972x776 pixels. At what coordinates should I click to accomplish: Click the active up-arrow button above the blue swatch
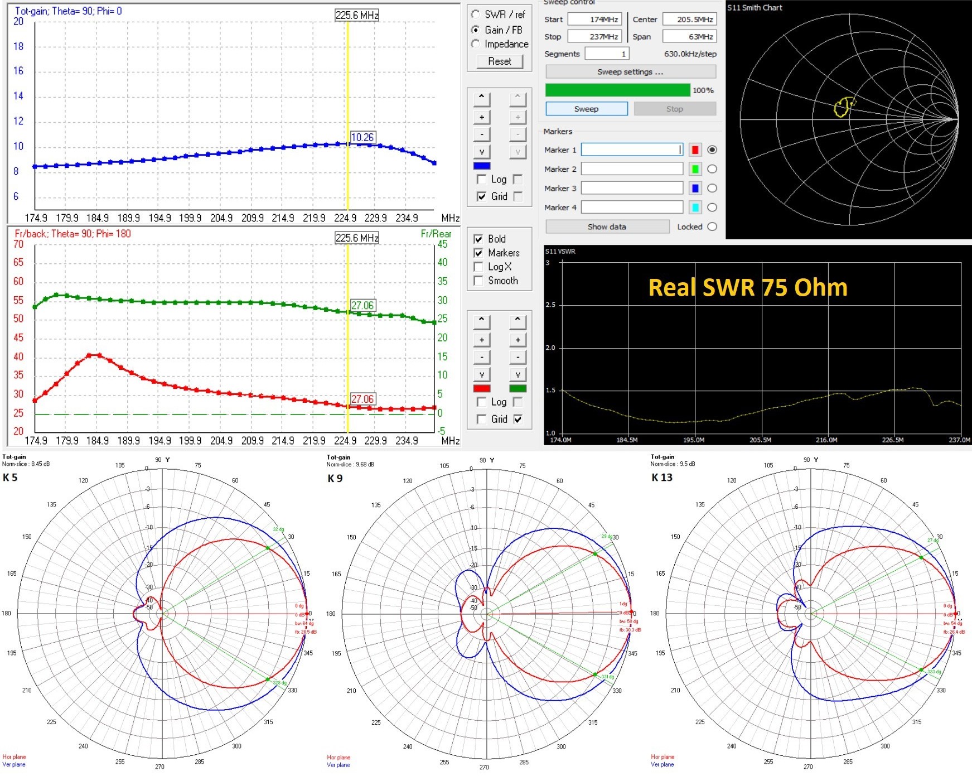click(x=482, y=99)
